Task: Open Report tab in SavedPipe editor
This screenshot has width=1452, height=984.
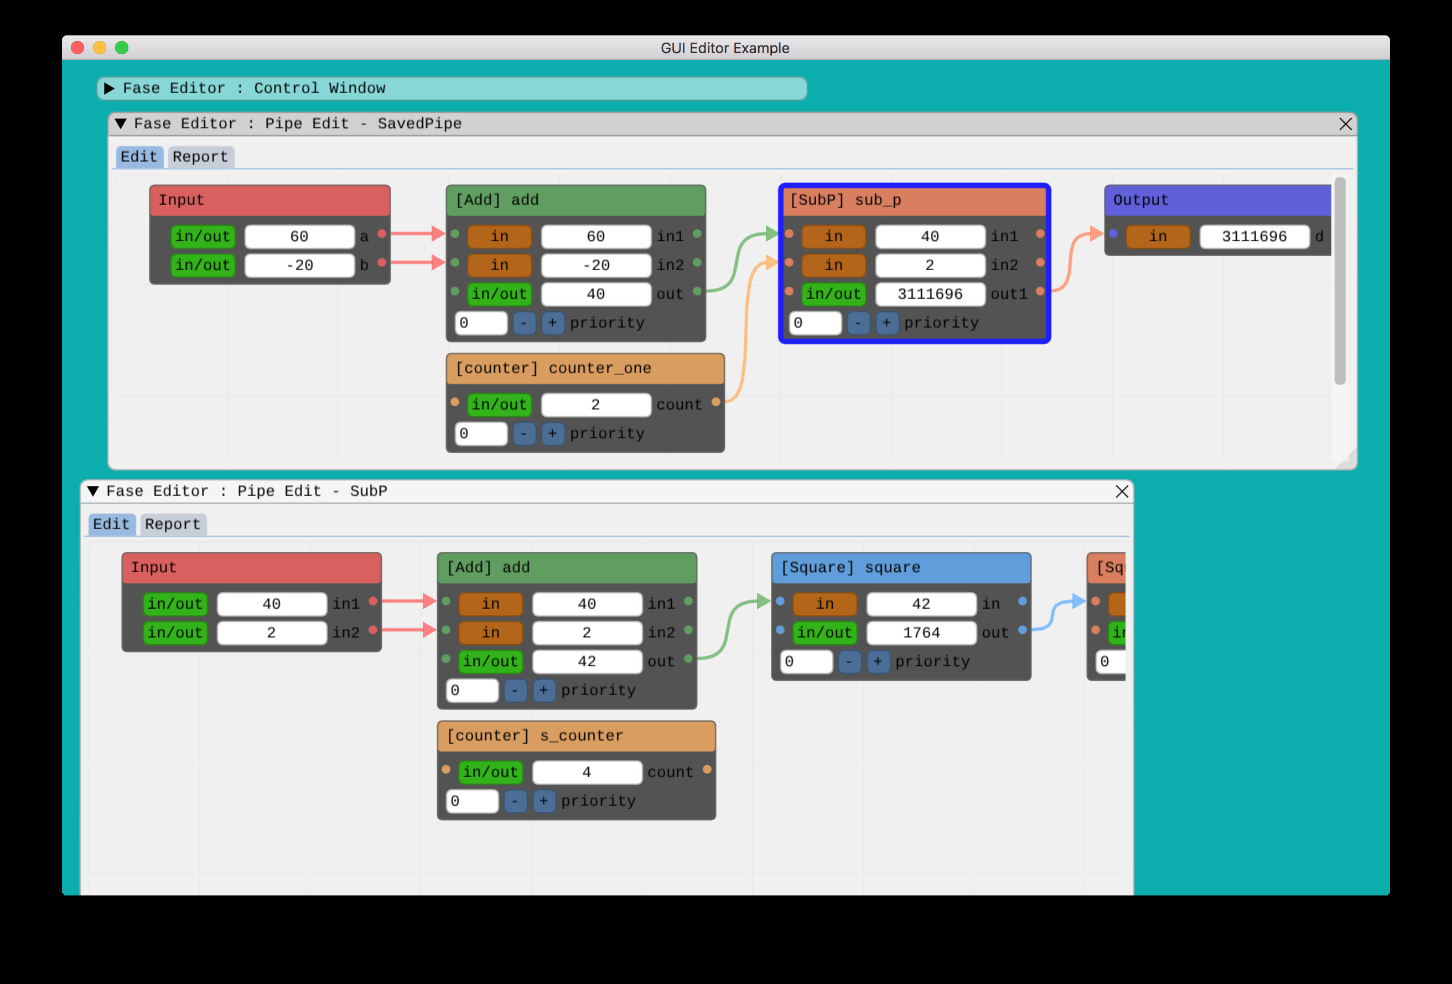Action: coord(200,157)
